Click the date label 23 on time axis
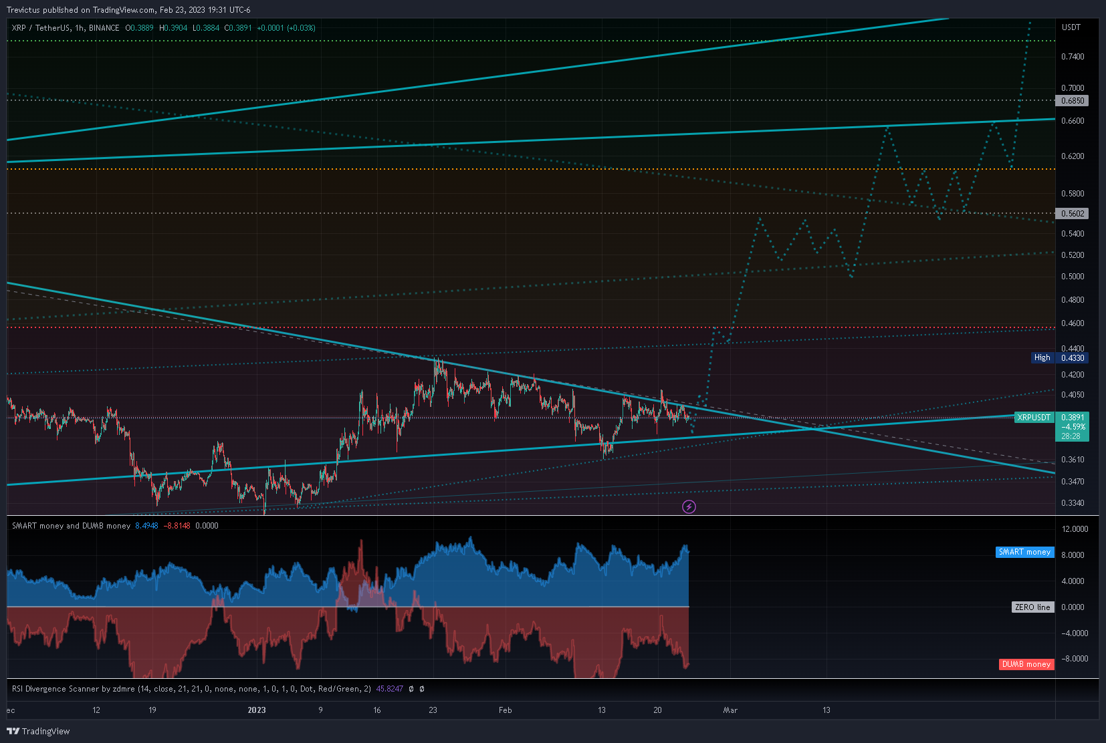The width and height of the screenshot is (1106, 743). click(433, 710)
